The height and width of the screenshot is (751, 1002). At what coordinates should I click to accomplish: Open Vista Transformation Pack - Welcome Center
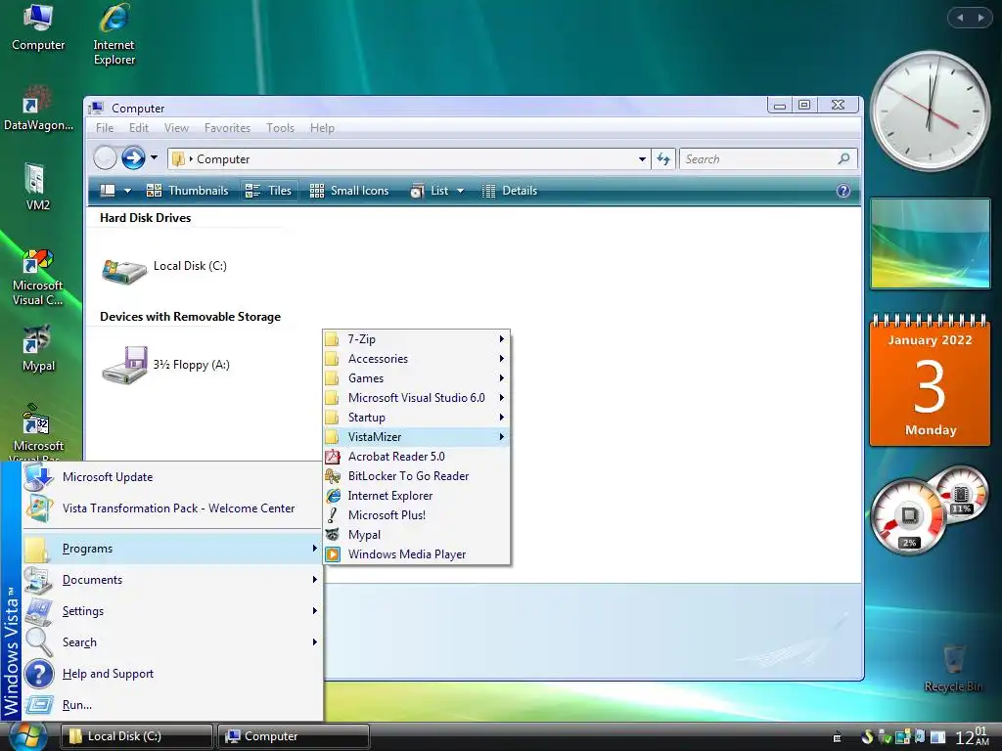click(172, 508)
